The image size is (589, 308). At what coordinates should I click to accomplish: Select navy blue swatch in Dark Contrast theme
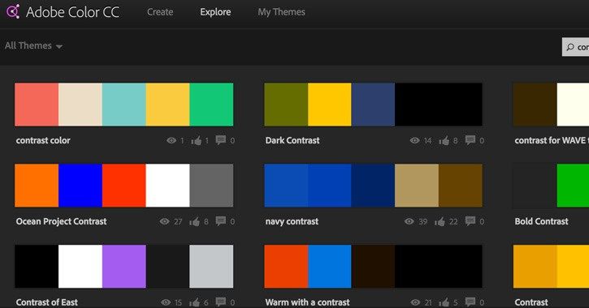pos(374,105)
